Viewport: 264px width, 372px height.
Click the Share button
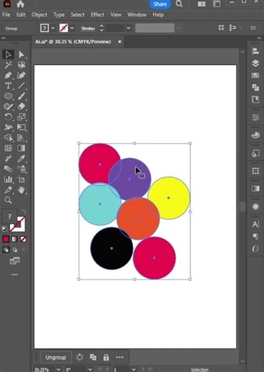[x=160, y=4]
